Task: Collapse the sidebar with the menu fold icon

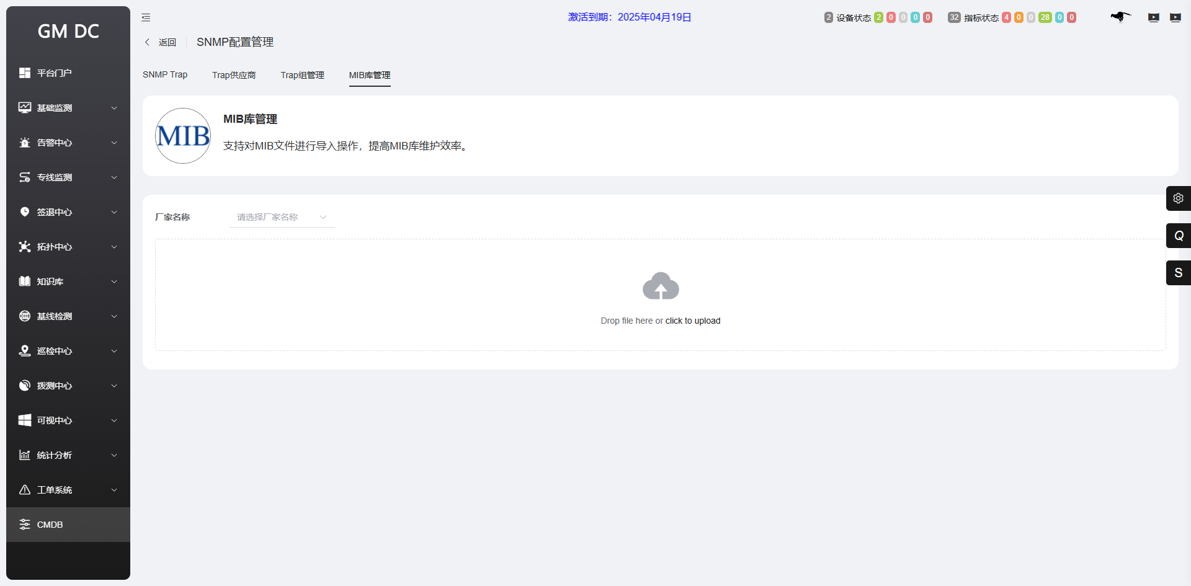Action: tap(146, 17)
